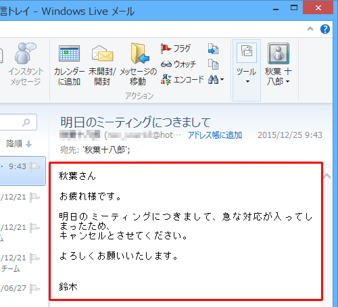Click the recipient line 宛先: '秋葉十八郎'
The height and width of the screenshot is (307, 338).
[x=95, y=149]
